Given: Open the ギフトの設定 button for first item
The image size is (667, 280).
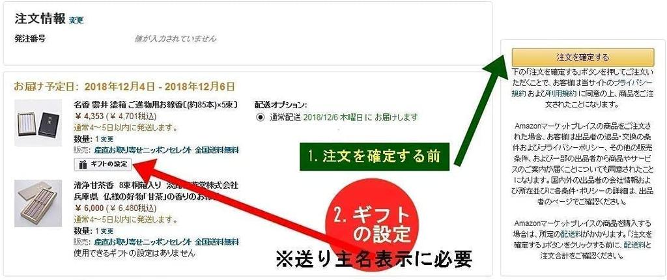Looking at the screenshot, I should click(x=104, y=163).
